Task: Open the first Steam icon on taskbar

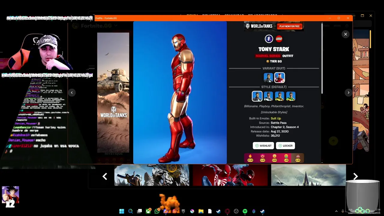Action: click(x=218, y=211)
